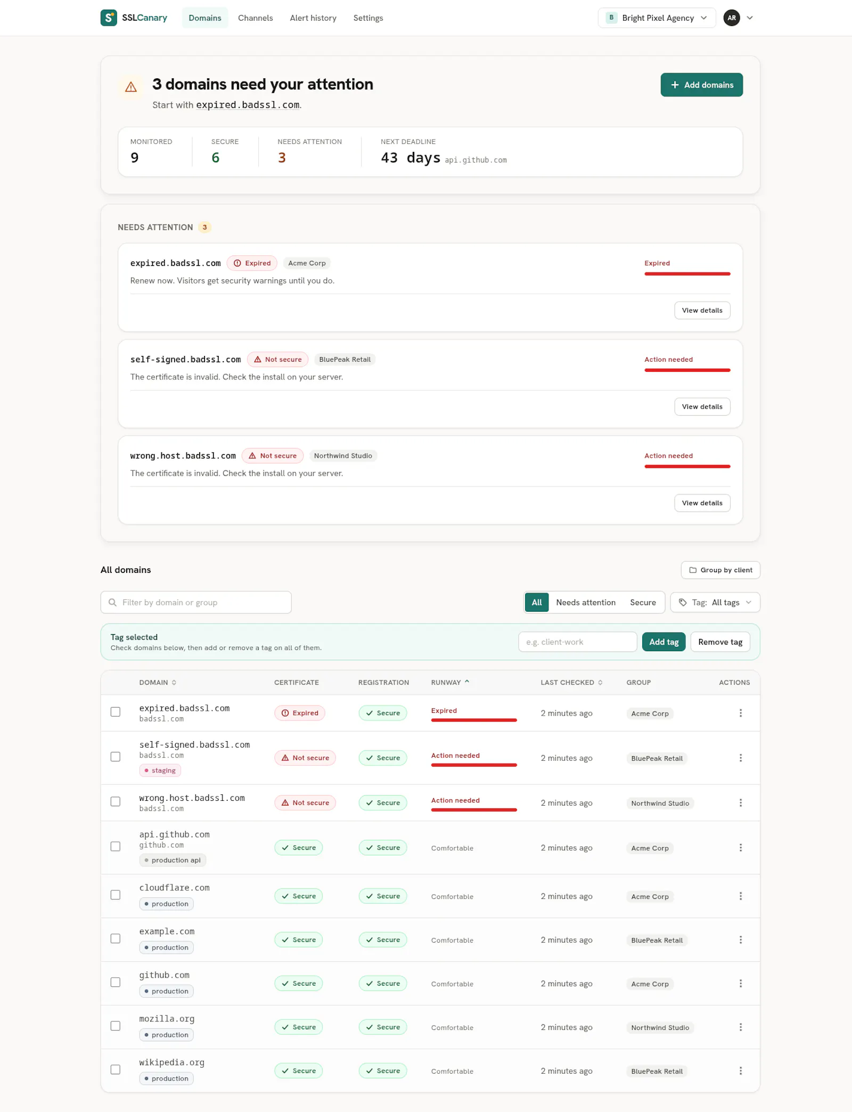Click the production api tag on api.github.com
This screenshot has width=852, height=1112.
click(x=173, y=860)
